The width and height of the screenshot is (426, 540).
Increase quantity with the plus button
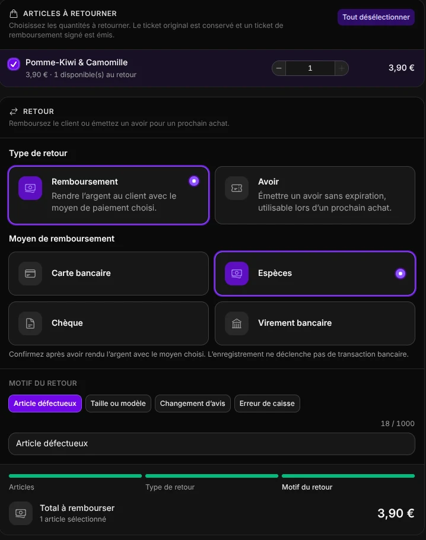click(342, 68)
